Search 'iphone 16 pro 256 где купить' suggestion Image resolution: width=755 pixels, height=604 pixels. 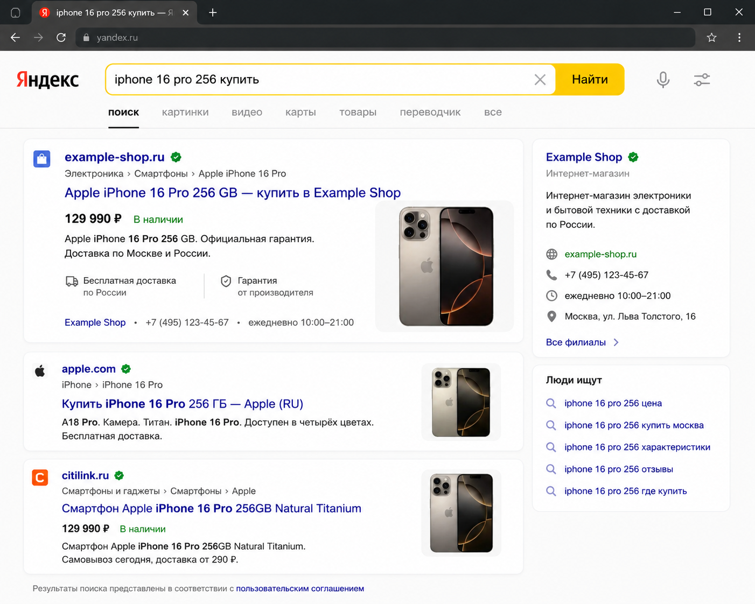[626, 491]
